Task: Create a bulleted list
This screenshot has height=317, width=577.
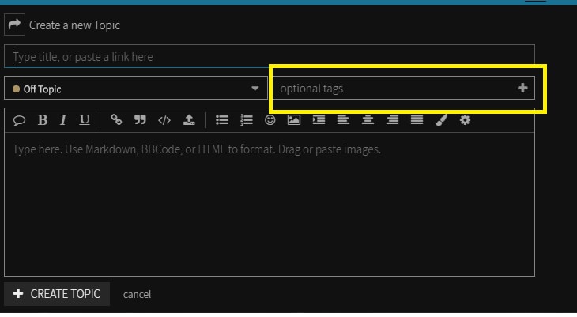Action: coord(222,120)
